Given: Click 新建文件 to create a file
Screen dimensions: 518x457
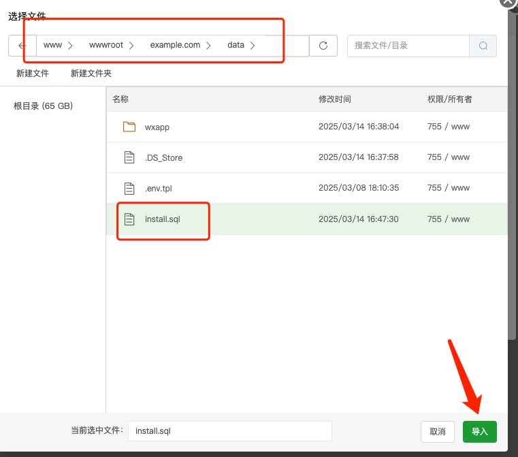Looking at the screenshot, I should click(x=33, y=74).
